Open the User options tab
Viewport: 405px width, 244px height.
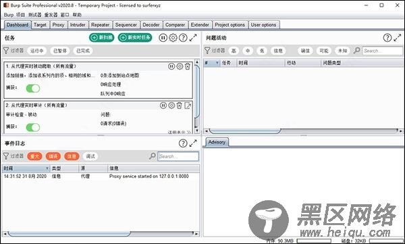[x=263, y=25]
